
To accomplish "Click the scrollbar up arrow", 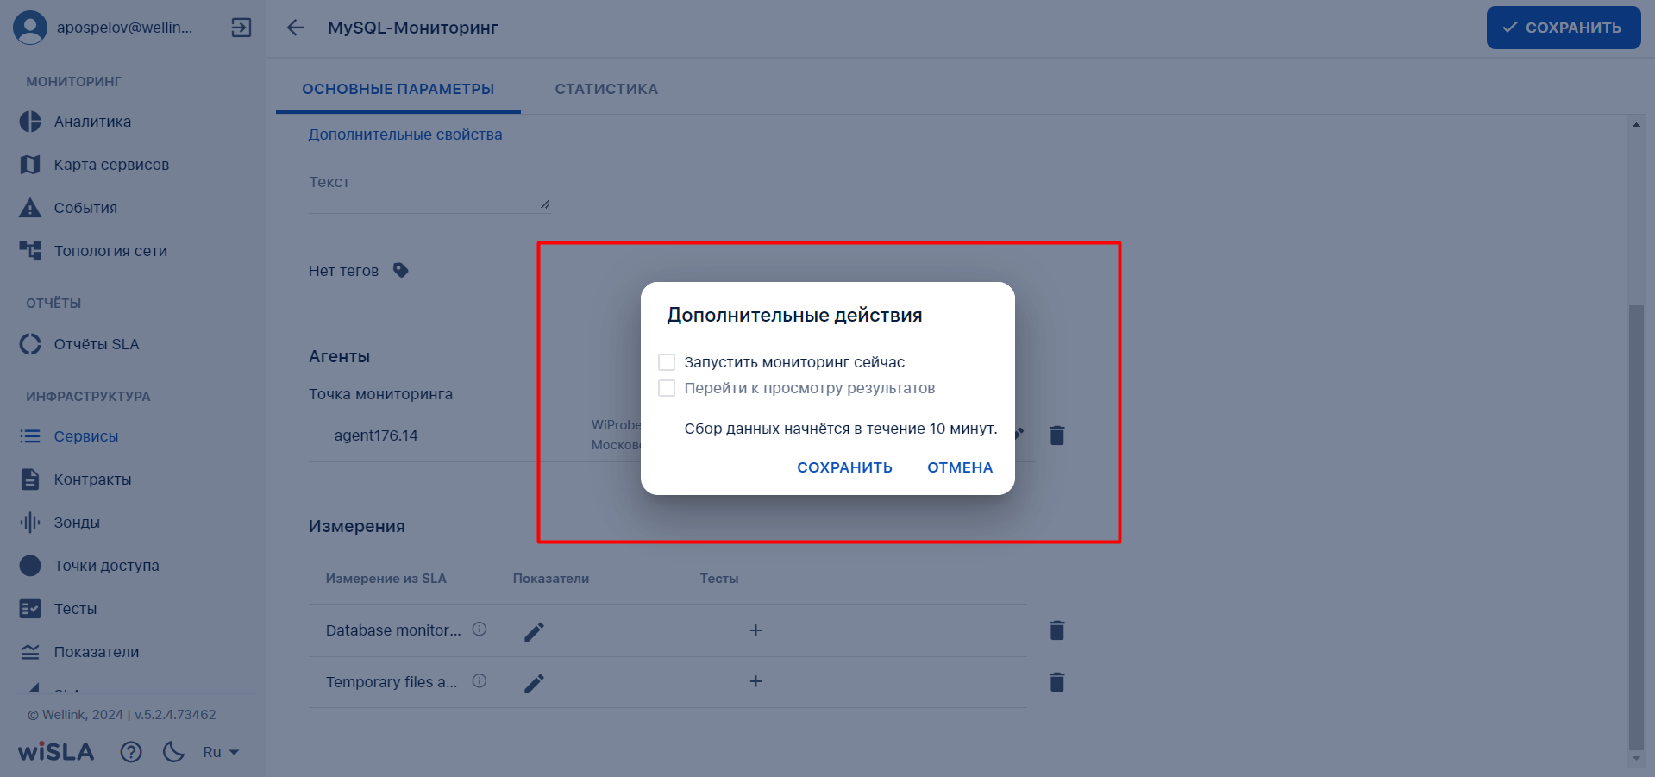I will coord(1636,125).
